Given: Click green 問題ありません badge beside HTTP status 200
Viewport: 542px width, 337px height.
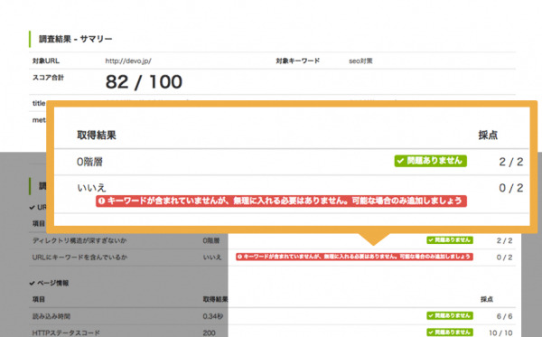Looking at the screenshot, I should point(450,332).
